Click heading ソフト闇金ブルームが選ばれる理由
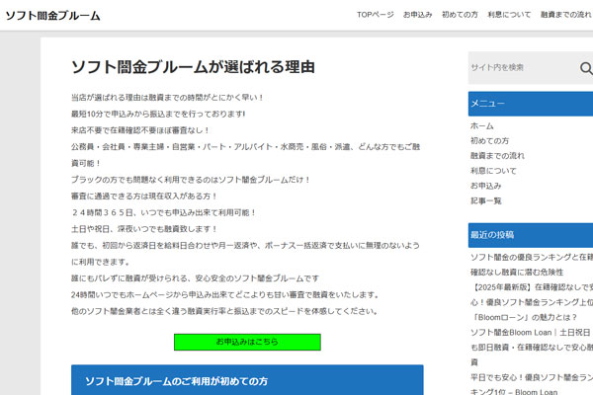This screenshot has width=593, height=395. click(x=193, y=67)
